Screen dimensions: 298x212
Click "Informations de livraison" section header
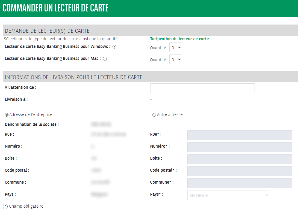pyautogui.click(x=74, y=77)
